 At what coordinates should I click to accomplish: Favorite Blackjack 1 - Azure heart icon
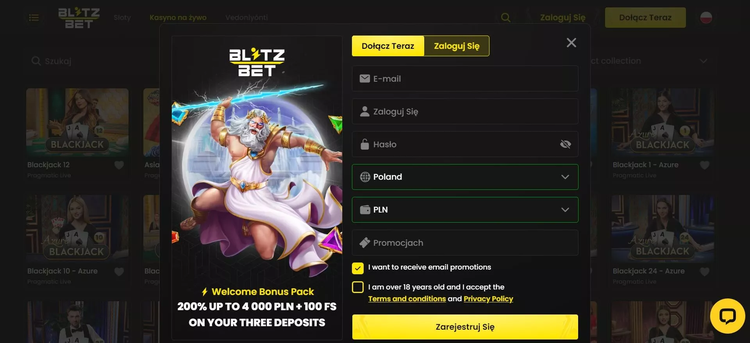pyautogui.click(x=705, y=165)
